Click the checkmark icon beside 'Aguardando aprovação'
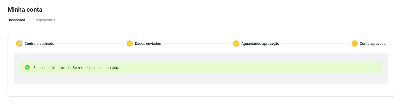 pos(236,44)
